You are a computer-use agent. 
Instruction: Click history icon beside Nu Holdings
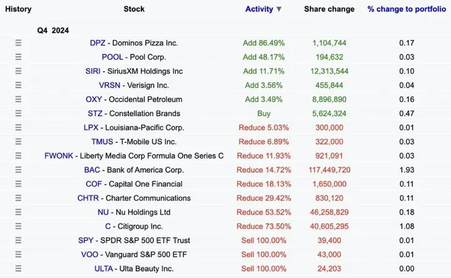(x=18, y=212)
